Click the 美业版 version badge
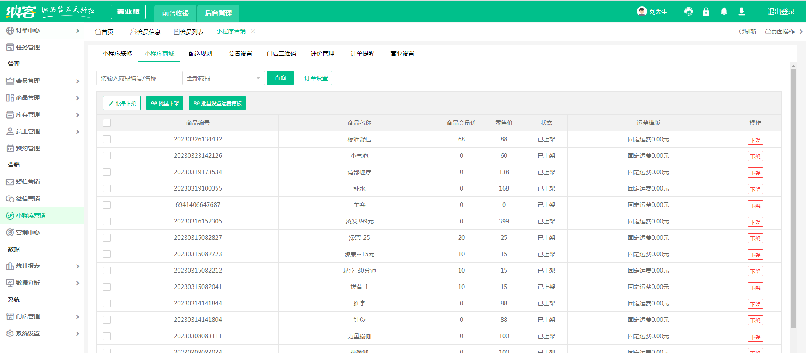Viewport: 806px width, 353px height. tap(128, 12)
